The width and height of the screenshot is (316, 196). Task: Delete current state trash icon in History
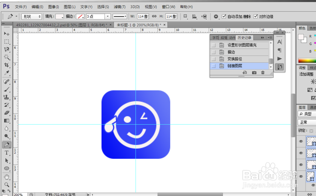[263, 72]
